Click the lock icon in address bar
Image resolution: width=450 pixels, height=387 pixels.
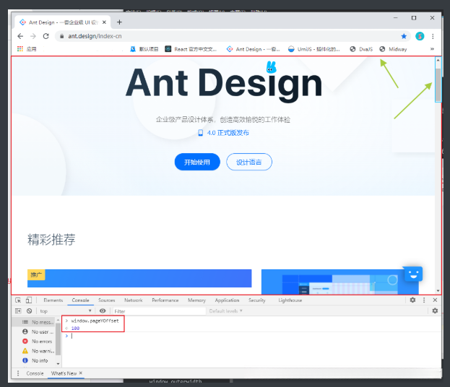[x=61, y=36]
